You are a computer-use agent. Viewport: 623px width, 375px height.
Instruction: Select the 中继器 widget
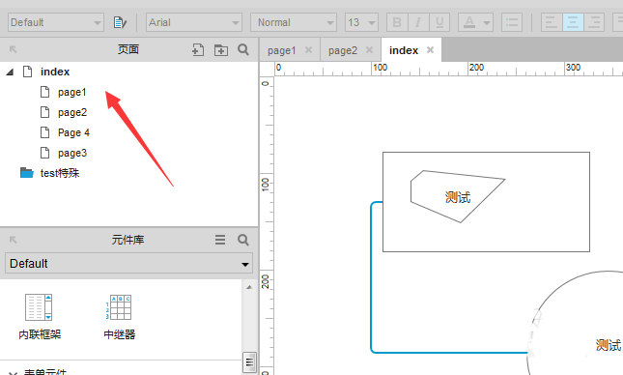(120, 317)
